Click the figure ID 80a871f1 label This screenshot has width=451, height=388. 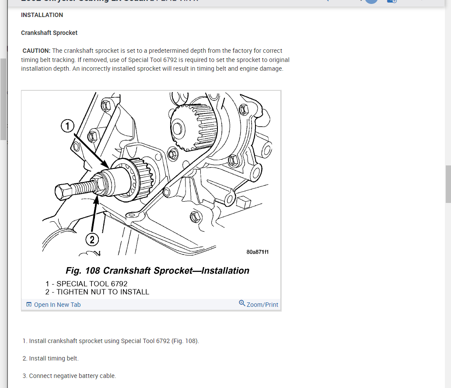tap(257, 252)
